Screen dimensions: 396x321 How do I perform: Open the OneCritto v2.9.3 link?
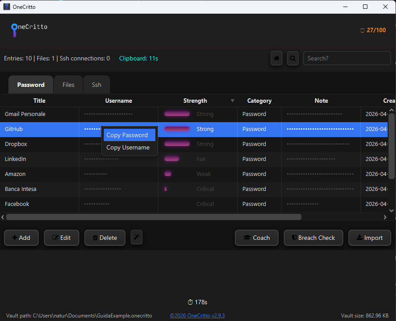197,316
